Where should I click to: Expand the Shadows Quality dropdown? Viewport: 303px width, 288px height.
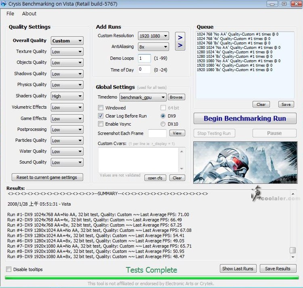67,74
